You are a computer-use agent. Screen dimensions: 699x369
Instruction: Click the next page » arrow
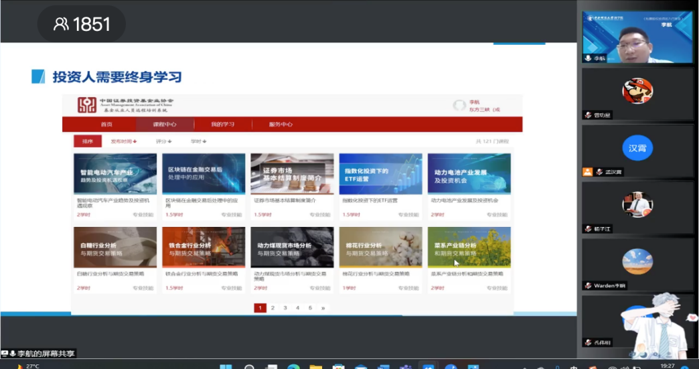tap(323, 308)
